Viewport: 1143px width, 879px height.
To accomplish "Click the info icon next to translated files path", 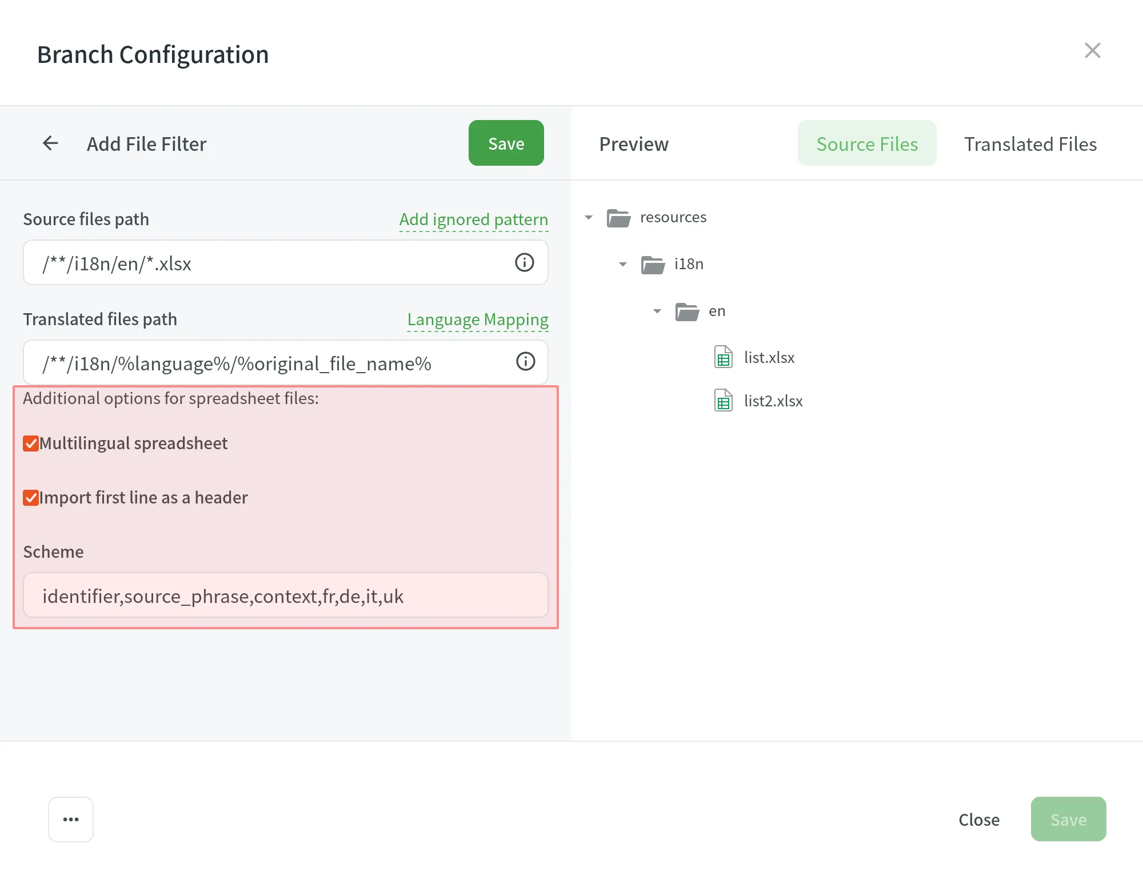I will (x=526, y=362).
